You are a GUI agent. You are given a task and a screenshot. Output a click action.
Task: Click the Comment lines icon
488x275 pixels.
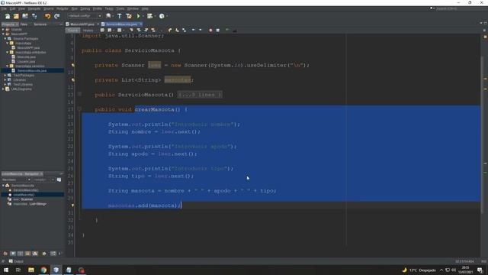point(227,31)
